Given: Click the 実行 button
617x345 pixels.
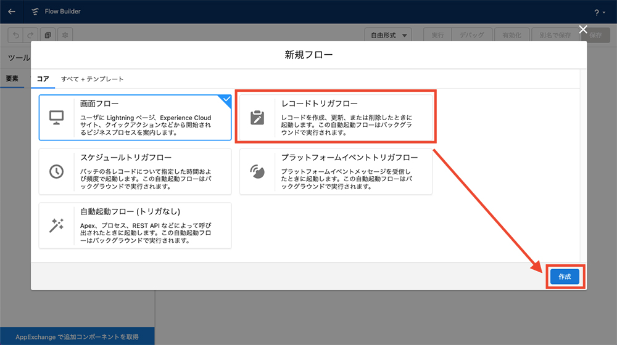Looking at the screenshot, I should pyautogui.click(x=437, y=35).
